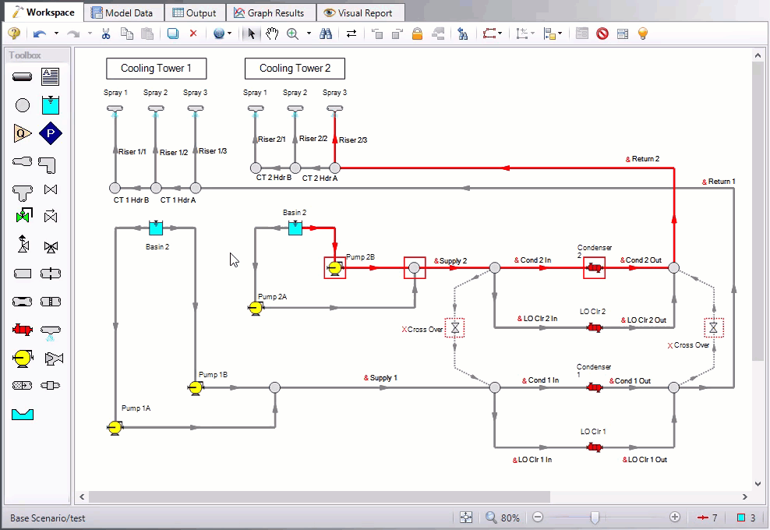
Task: Pick the Spray Discharge toolbox icon
Action: point(50,331)
